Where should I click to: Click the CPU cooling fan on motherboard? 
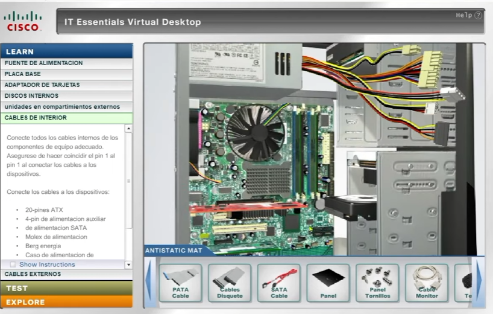click(x=256, y=133)
